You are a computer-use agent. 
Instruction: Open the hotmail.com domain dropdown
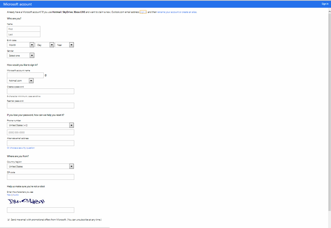[x=20, y=81]
